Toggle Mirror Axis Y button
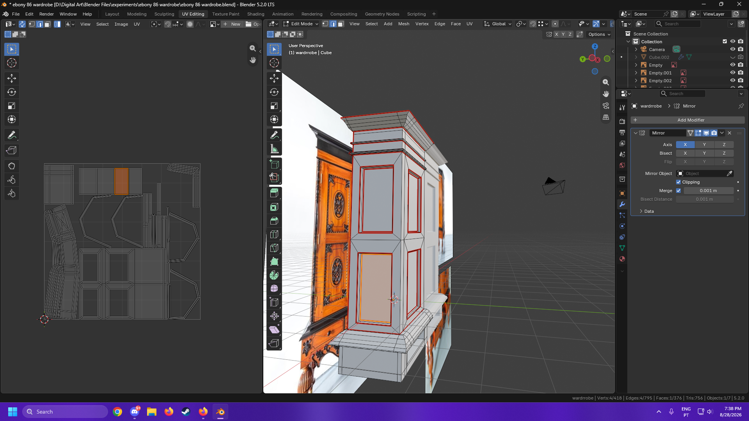The image size is (749, 421). pos(704,145)
